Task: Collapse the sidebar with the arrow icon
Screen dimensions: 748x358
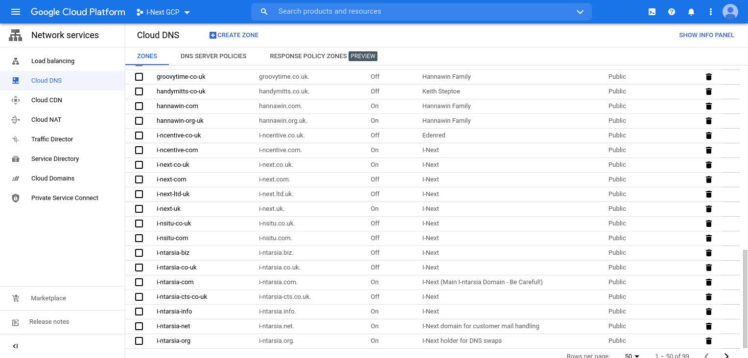Action: point(15,346)
